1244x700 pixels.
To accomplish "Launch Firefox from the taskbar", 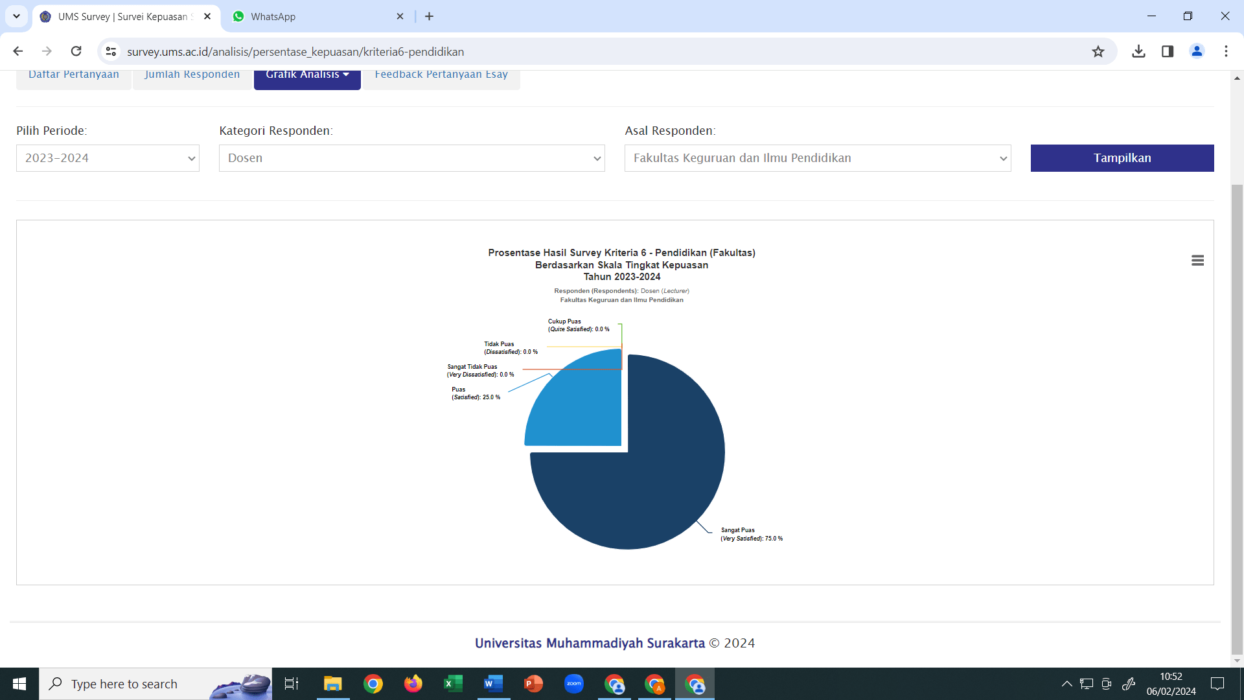I will coord(413,684).
